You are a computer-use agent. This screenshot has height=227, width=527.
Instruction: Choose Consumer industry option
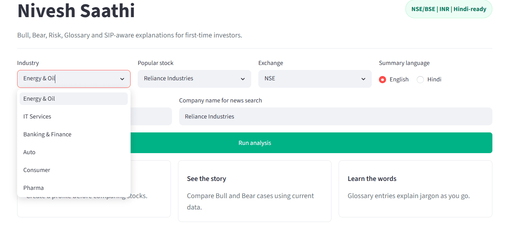[x=74, y=170]
